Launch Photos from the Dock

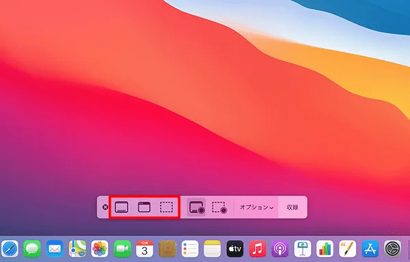tap(100, 248)
